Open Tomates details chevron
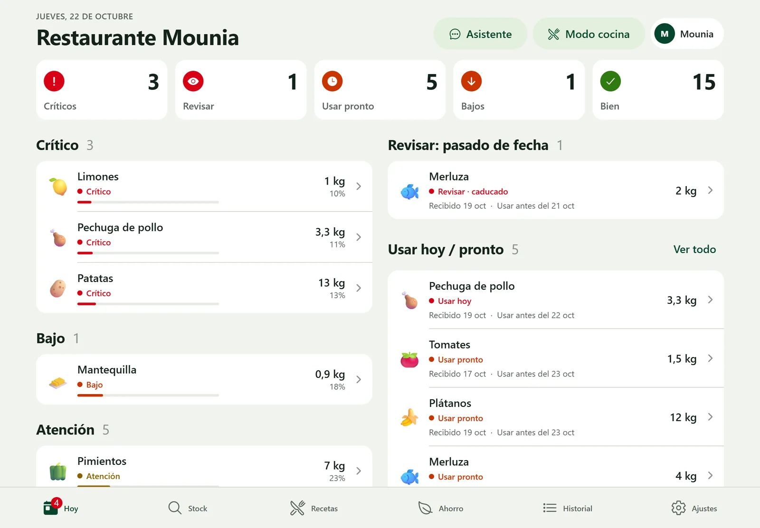The height and width of the screenshot is (528, 760). (710, 358)
